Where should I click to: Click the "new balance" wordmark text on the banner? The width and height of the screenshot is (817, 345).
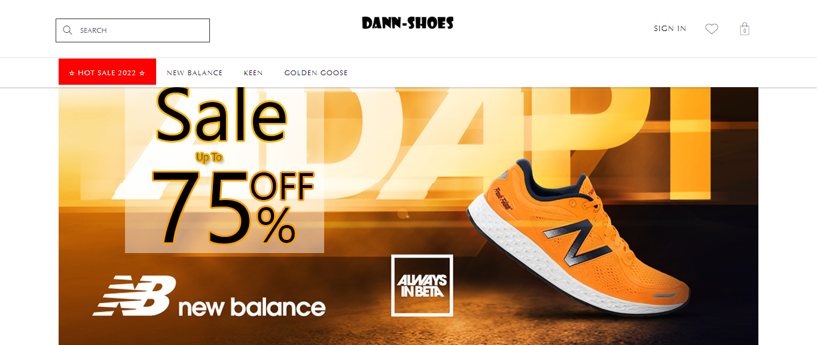252,307
